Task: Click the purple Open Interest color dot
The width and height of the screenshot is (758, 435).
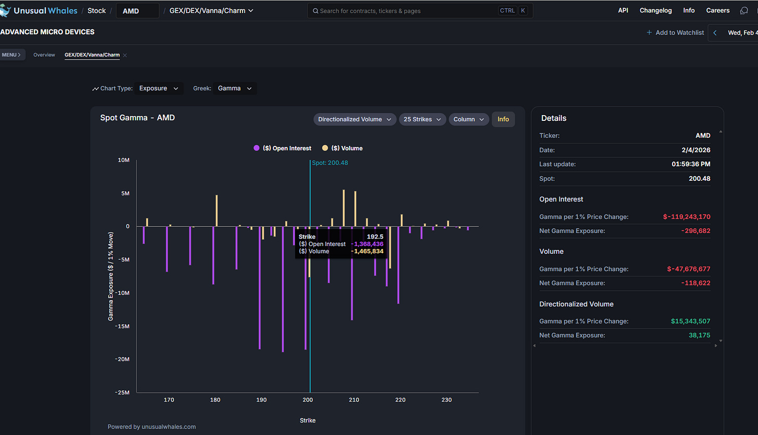Action: 256,148
